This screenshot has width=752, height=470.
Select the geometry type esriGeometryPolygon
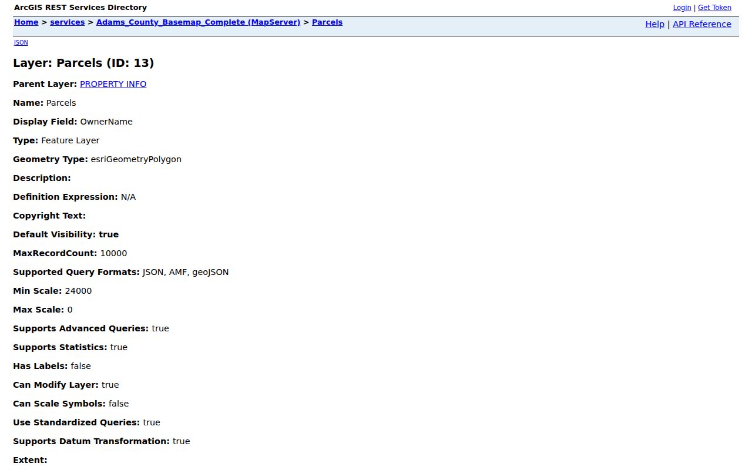click(x=136, y=159)
